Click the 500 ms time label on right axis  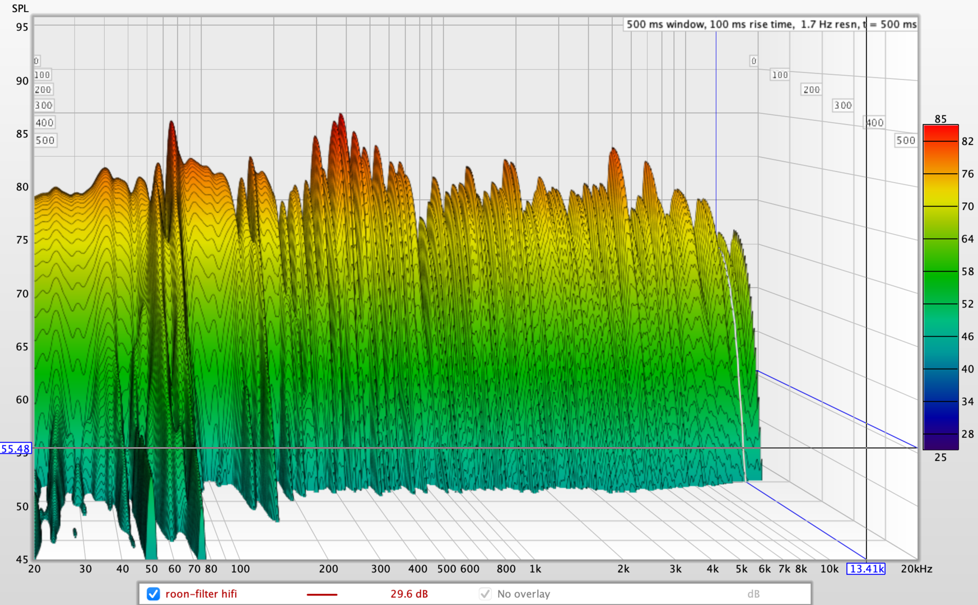pos(905,141)
